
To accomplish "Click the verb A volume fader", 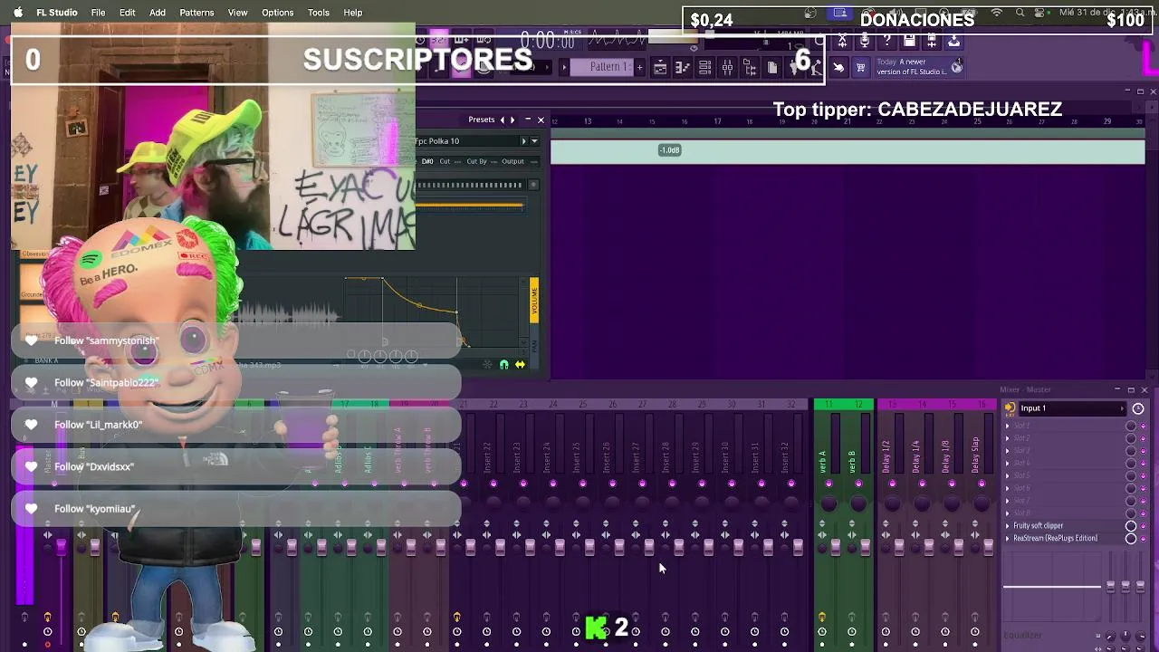I will coord(836,547).
